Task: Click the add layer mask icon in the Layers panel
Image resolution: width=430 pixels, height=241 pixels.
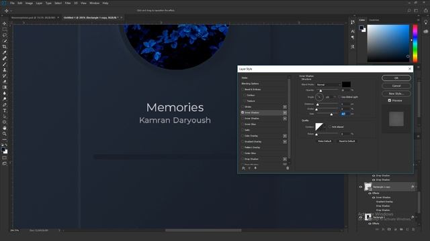Action: pos(389,229)
